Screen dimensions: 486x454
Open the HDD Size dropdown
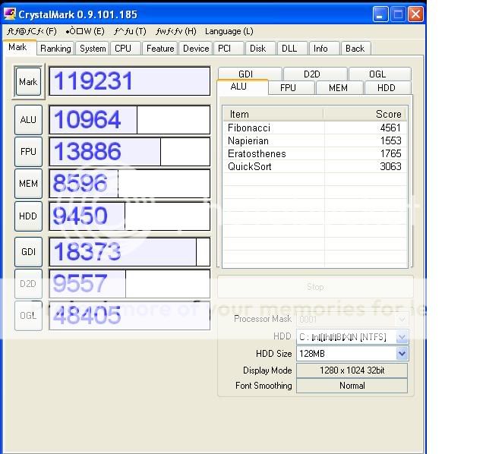point(402,353)
